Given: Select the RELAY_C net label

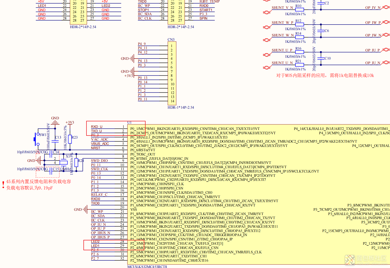Looking at the screenshot, I should tap(99, 195).
